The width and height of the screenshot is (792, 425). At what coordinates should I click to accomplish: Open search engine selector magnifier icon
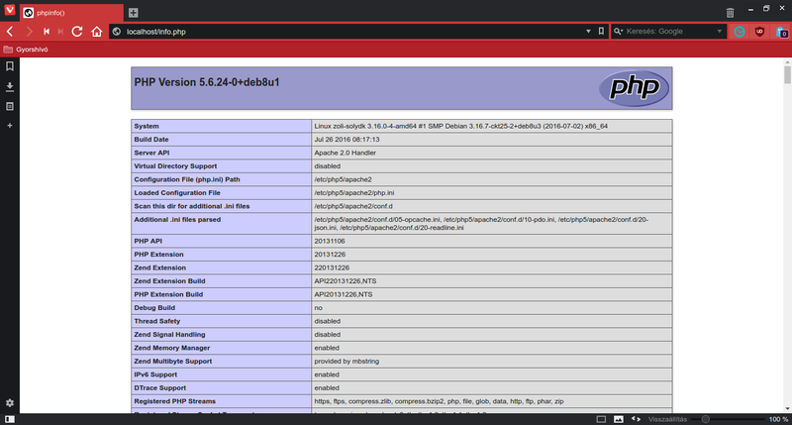click(x=618, y=32)
